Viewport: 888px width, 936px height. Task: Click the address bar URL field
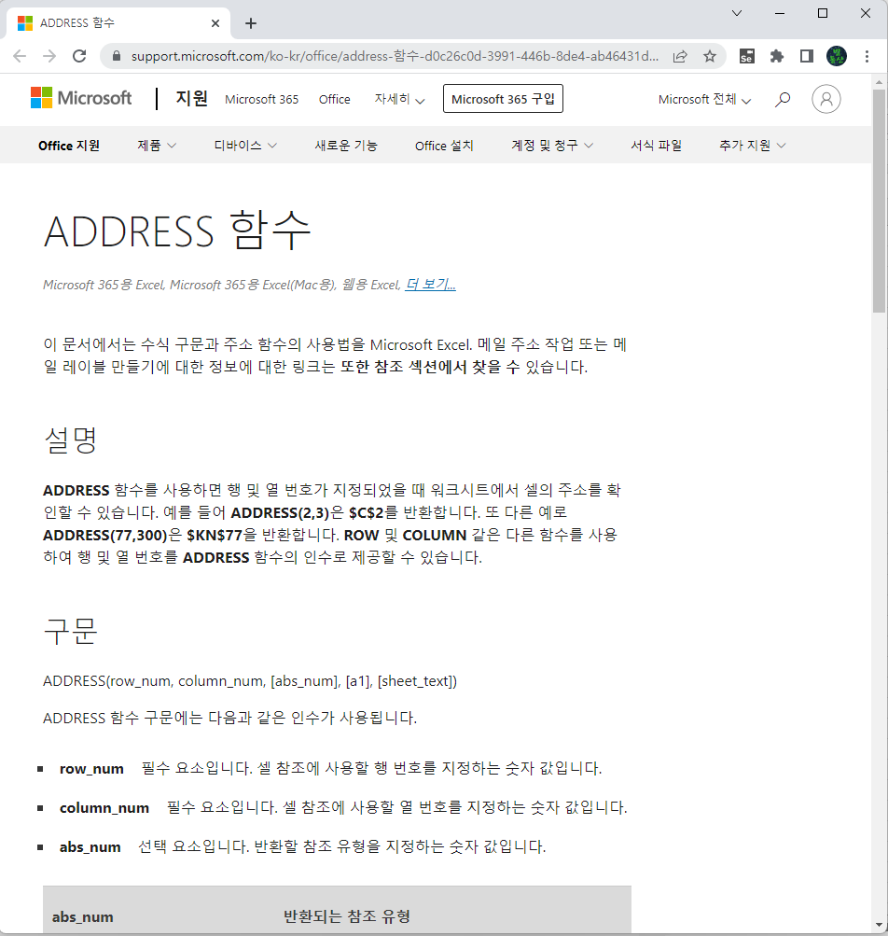tap(395, 56)
